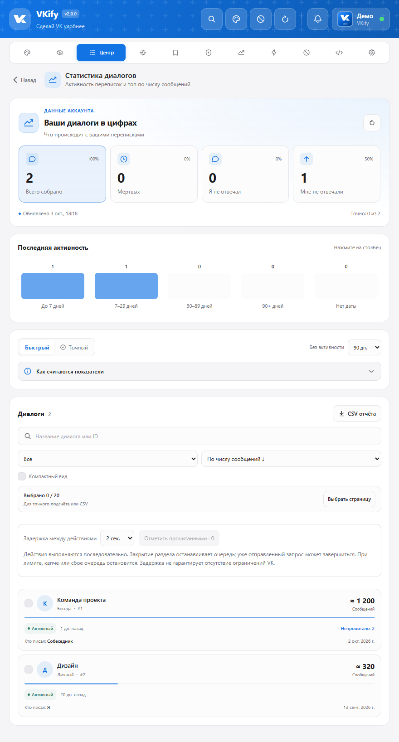This screenshot has width=399, height=742.
Task: Click the v2.0.0 version badge
Action: [x=71, y=14]
